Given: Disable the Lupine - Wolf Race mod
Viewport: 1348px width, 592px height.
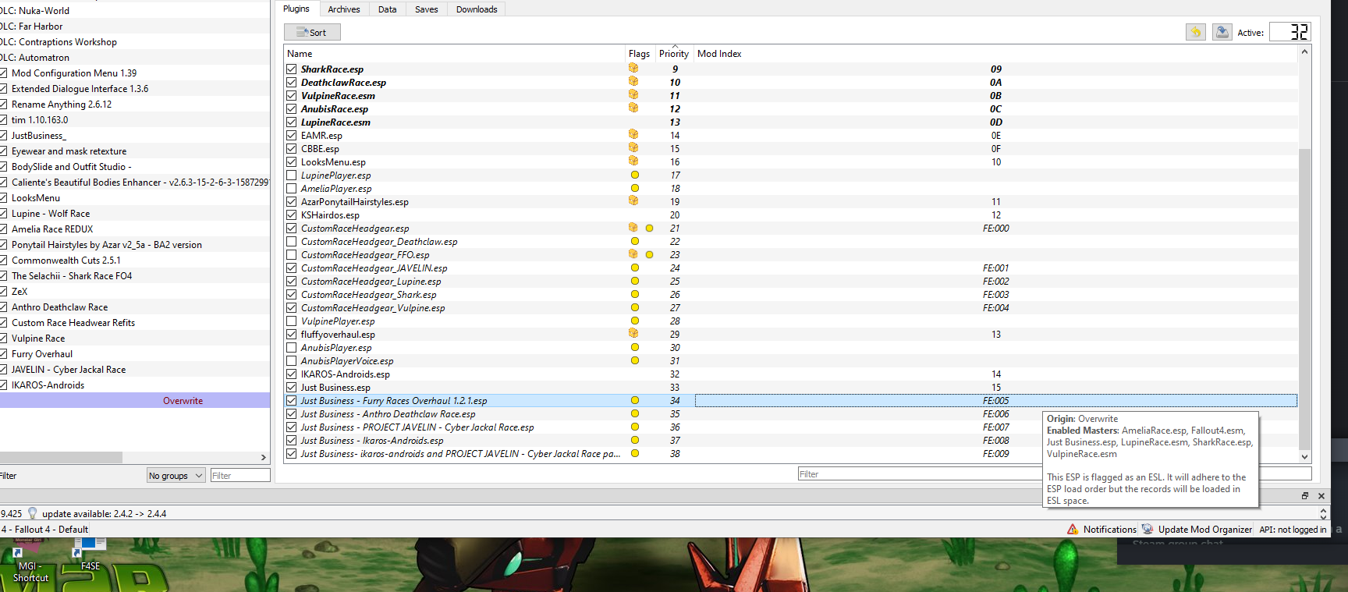Looking at the screenshot, I should [3, 213].
